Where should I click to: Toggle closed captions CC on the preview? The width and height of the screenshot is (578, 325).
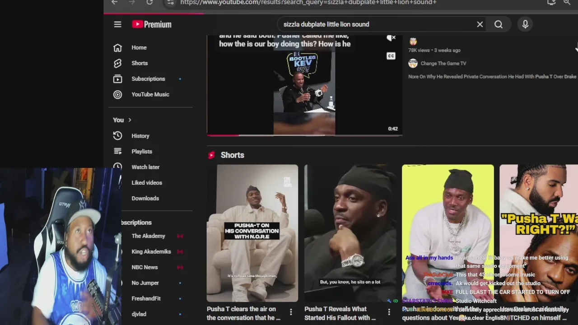pyautogui.click(x=391, y=56)
